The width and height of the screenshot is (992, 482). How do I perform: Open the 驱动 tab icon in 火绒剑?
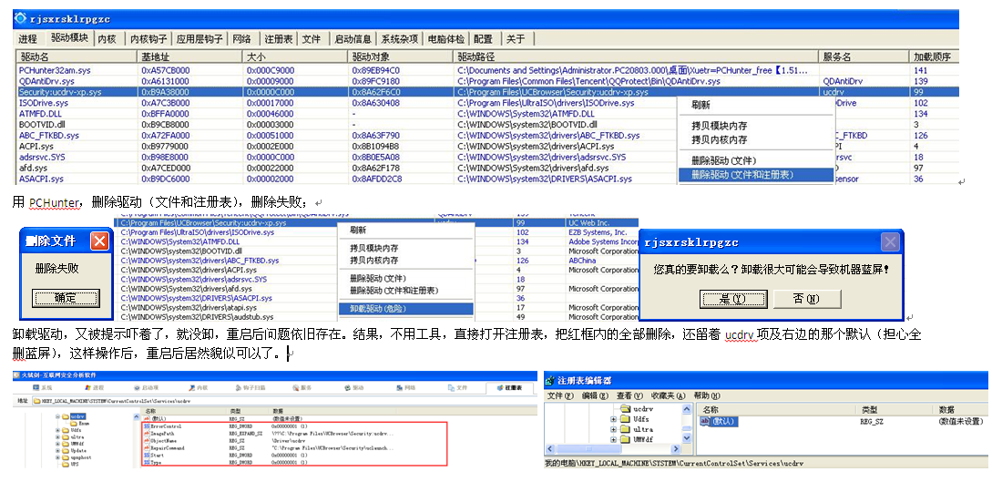(347, 387)
